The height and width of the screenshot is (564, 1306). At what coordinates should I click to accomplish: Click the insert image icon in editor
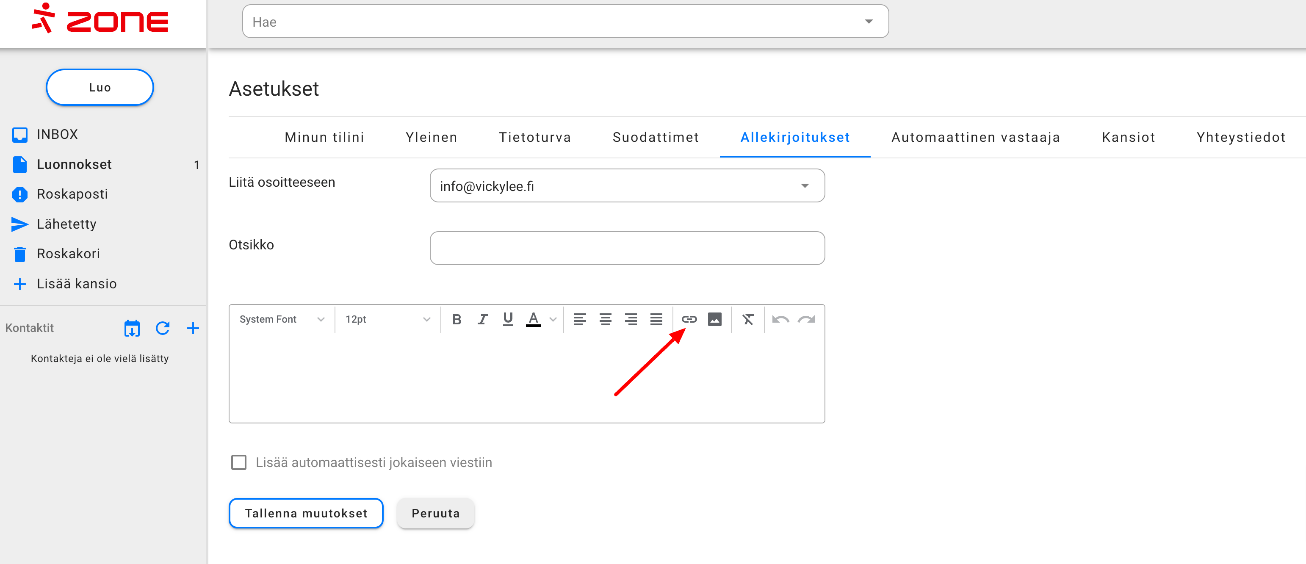[714, 319]
